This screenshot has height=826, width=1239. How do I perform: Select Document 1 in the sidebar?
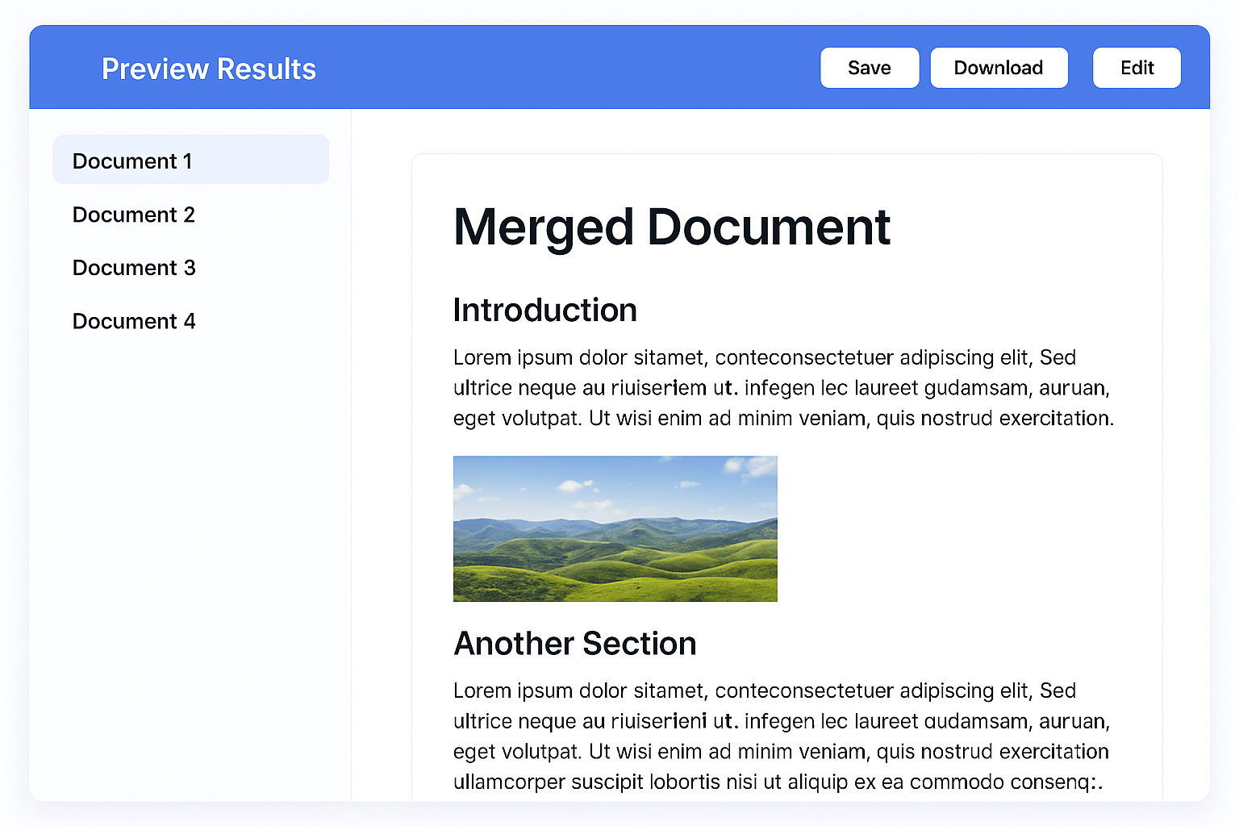click(x=131, y=161)
